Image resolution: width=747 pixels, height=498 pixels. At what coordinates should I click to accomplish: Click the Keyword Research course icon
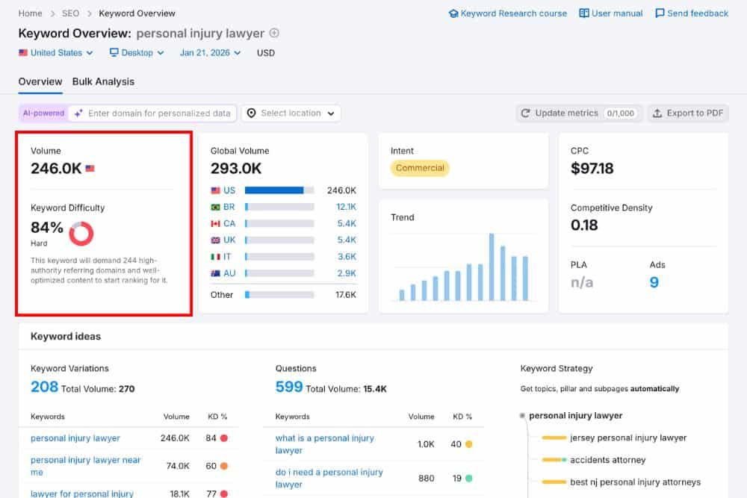click(454, 13)
